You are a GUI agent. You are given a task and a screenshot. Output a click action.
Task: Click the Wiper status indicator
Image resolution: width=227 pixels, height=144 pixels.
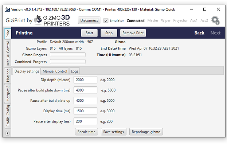click(166, 20)
